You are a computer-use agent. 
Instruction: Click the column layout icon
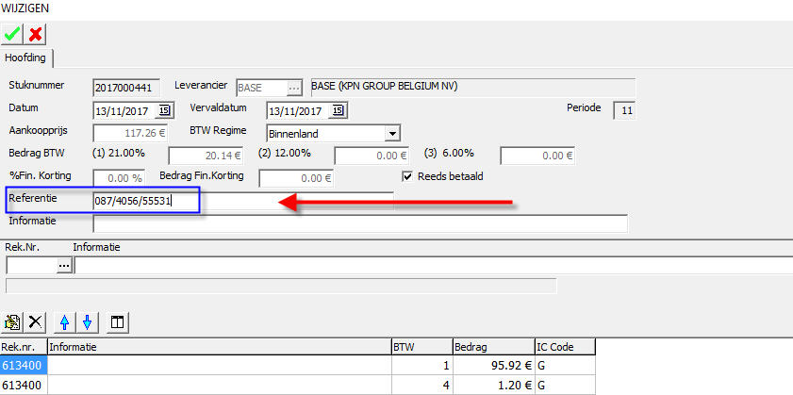pyautogui.click(x=117, y=321)
